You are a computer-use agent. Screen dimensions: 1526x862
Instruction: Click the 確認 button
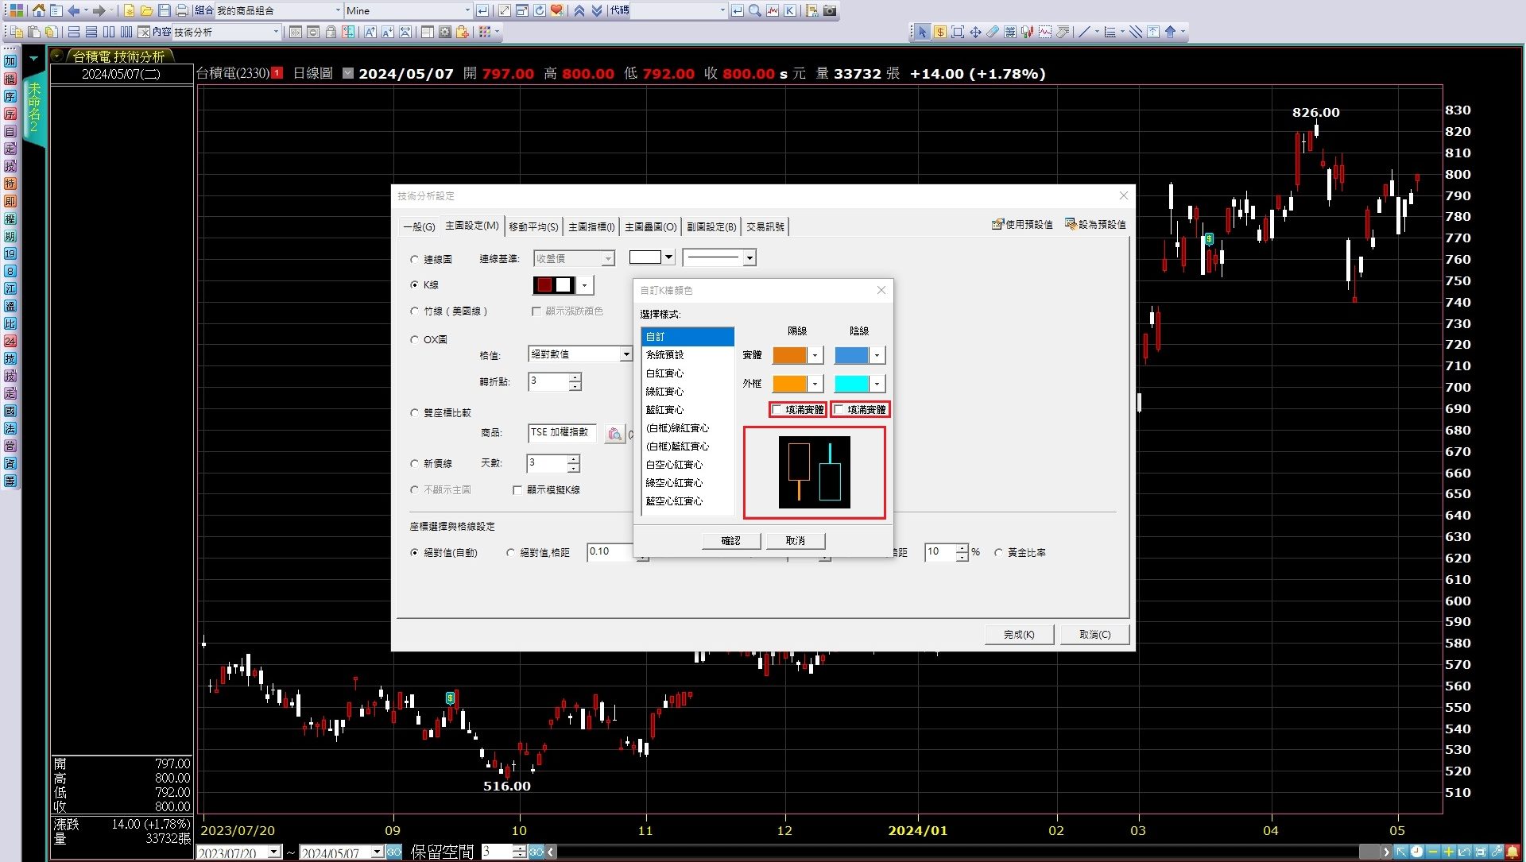point(731,540)
